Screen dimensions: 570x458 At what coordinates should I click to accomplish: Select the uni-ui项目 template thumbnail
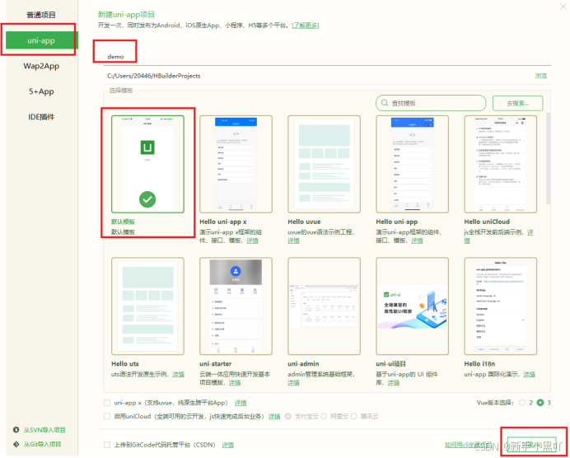pyautogui.click(x=412, y=306)
